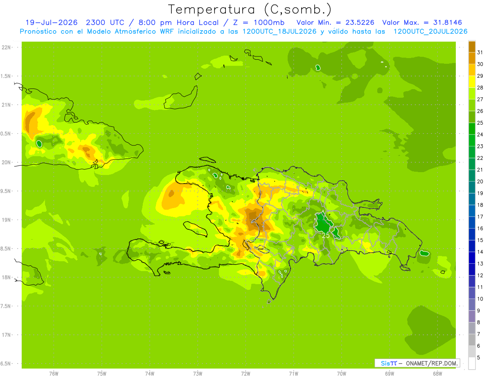Click the 'Sis' logo text in credit box
The image size is (491, 379).
pyautogui.click(x=385, y=363)
